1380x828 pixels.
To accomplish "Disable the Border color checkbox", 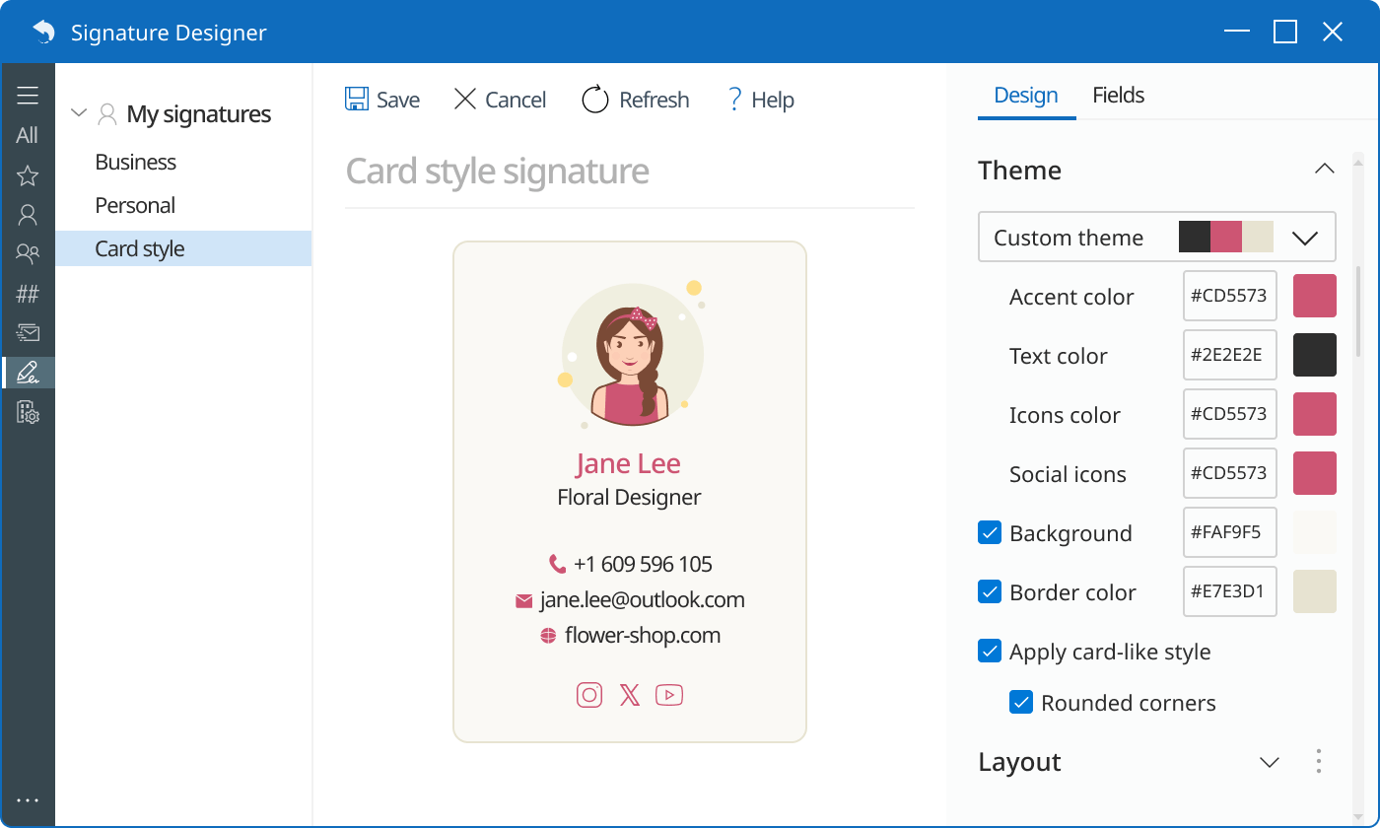I will [x=990, y=591].
